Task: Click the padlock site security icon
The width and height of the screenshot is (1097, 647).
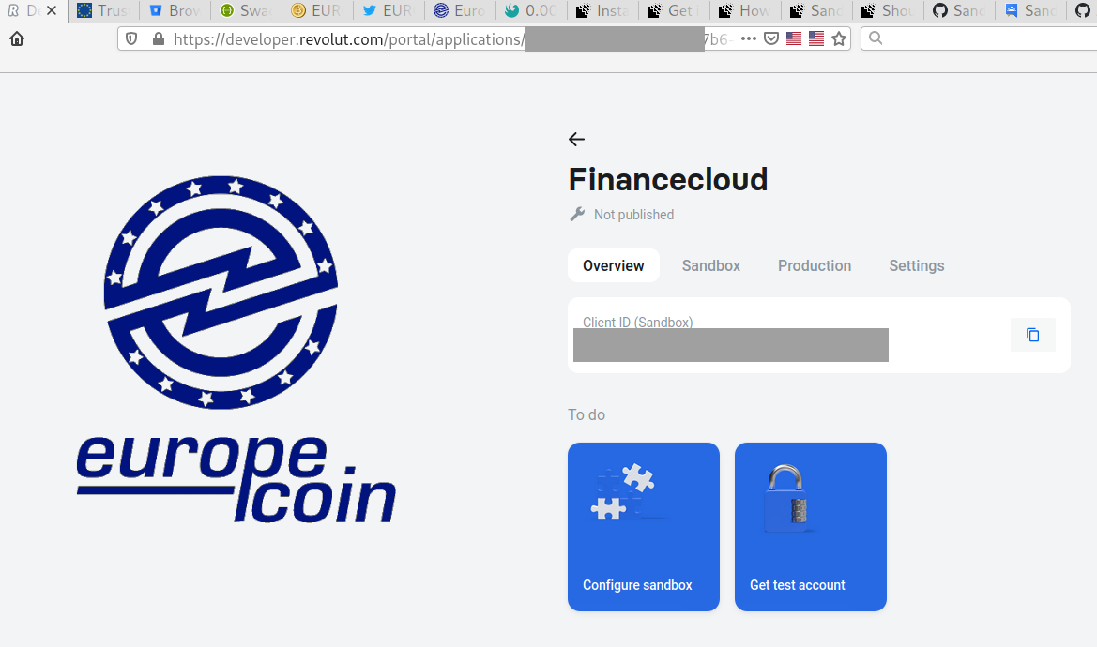Action: pos(159,39)
